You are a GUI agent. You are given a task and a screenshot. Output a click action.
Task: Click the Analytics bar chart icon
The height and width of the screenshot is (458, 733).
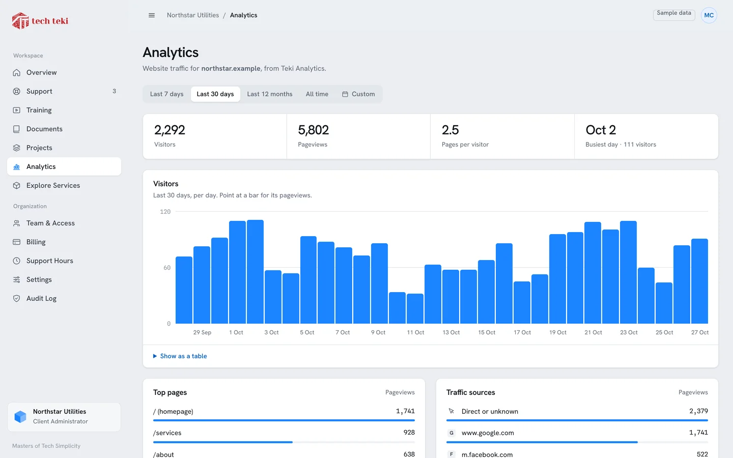pyautogui.click(x=17, y=167)
